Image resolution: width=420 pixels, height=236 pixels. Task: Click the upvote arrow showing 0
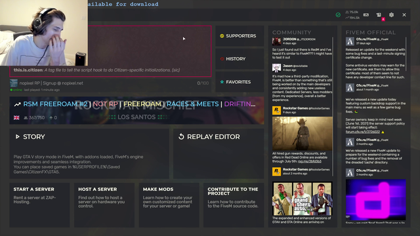click(53, 118)
